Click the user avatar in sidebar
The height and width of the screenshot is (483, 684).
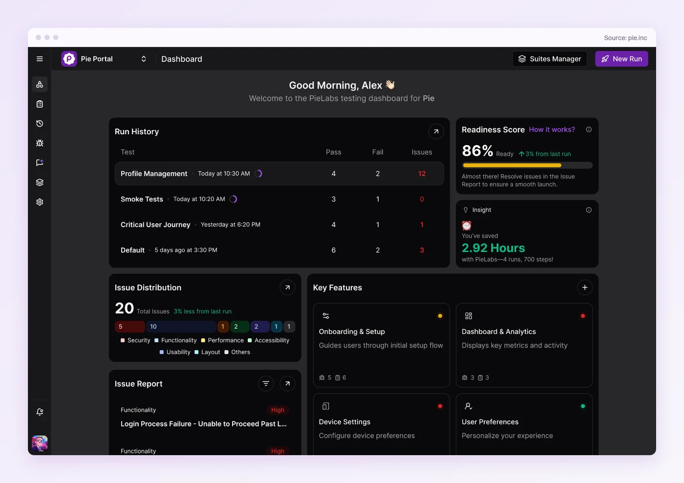pyautogui.click(x=40, y=443)
